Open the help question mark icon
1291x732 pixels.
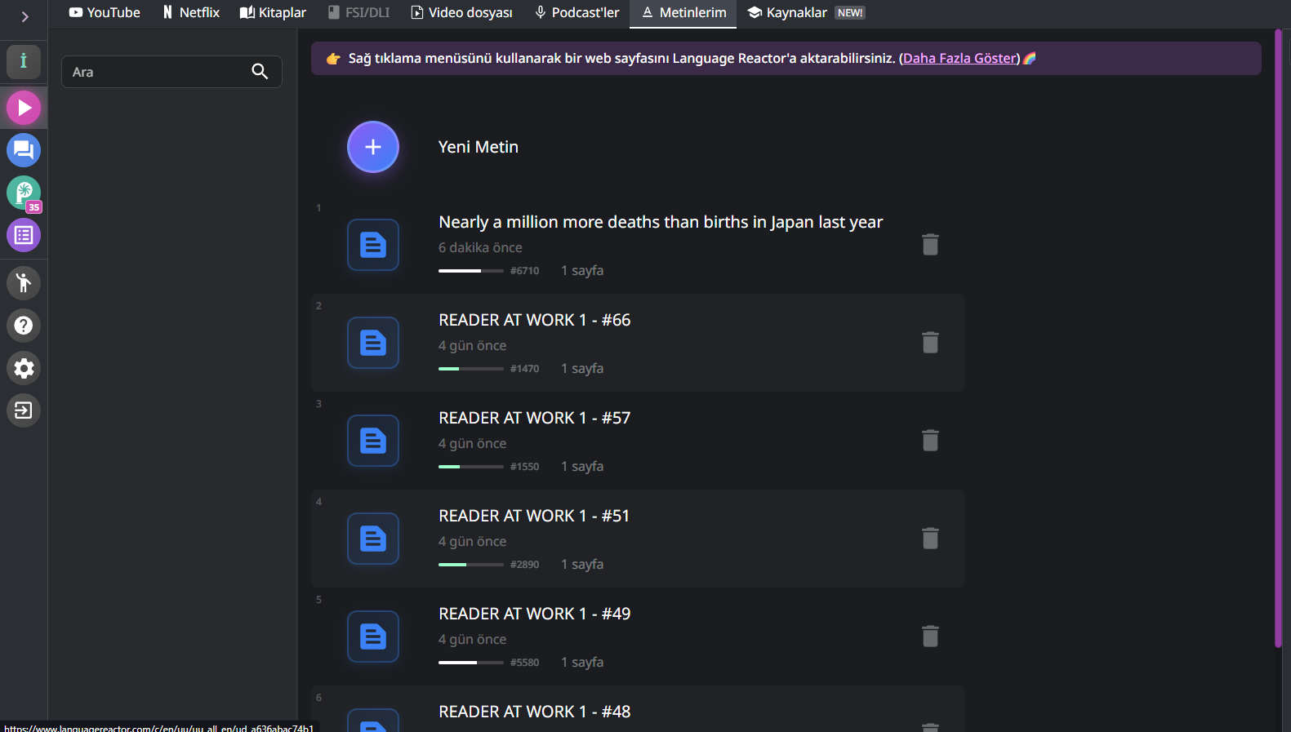coord(24,326)
